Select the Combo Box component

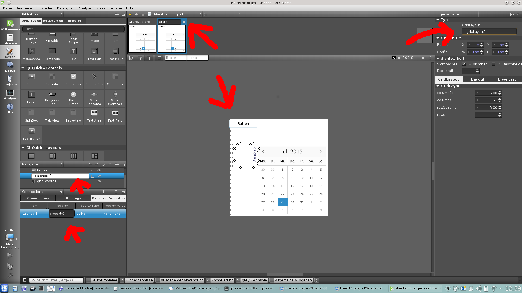coord(94,79)
